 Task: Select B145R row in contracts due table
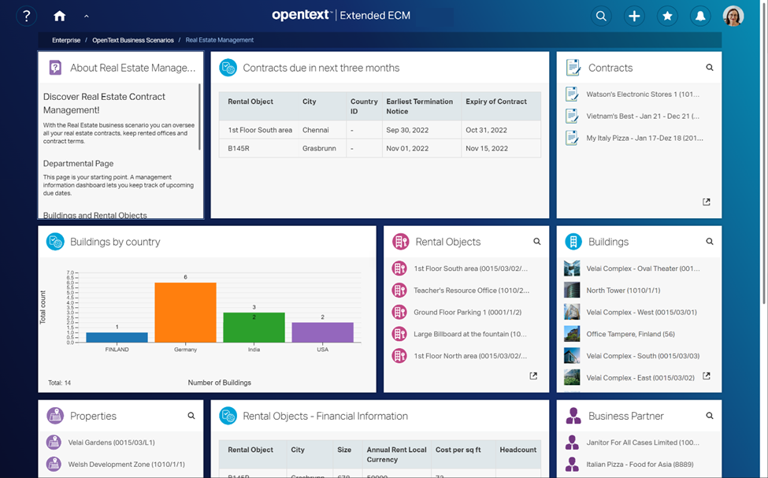click(380, 148)
